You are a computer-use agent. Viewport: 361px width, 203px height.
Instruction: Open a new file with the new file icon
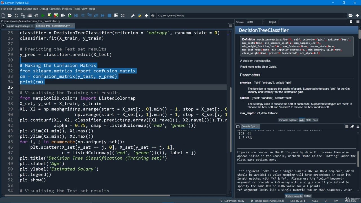point(4,16)
